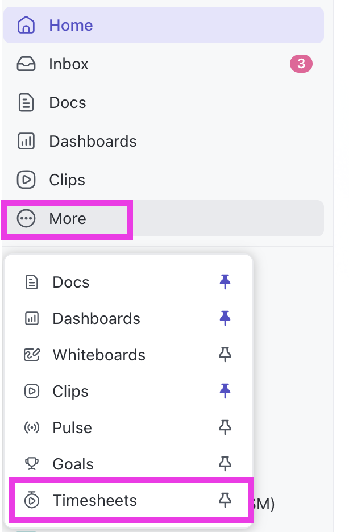Click the Clips play icon in sidebar
Viewport: 349px width, 532px height.
(26, 180)
